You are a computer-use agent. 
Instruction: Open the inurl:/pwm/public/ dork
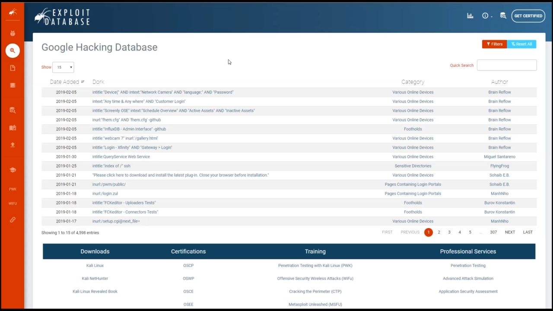(109, 184)
